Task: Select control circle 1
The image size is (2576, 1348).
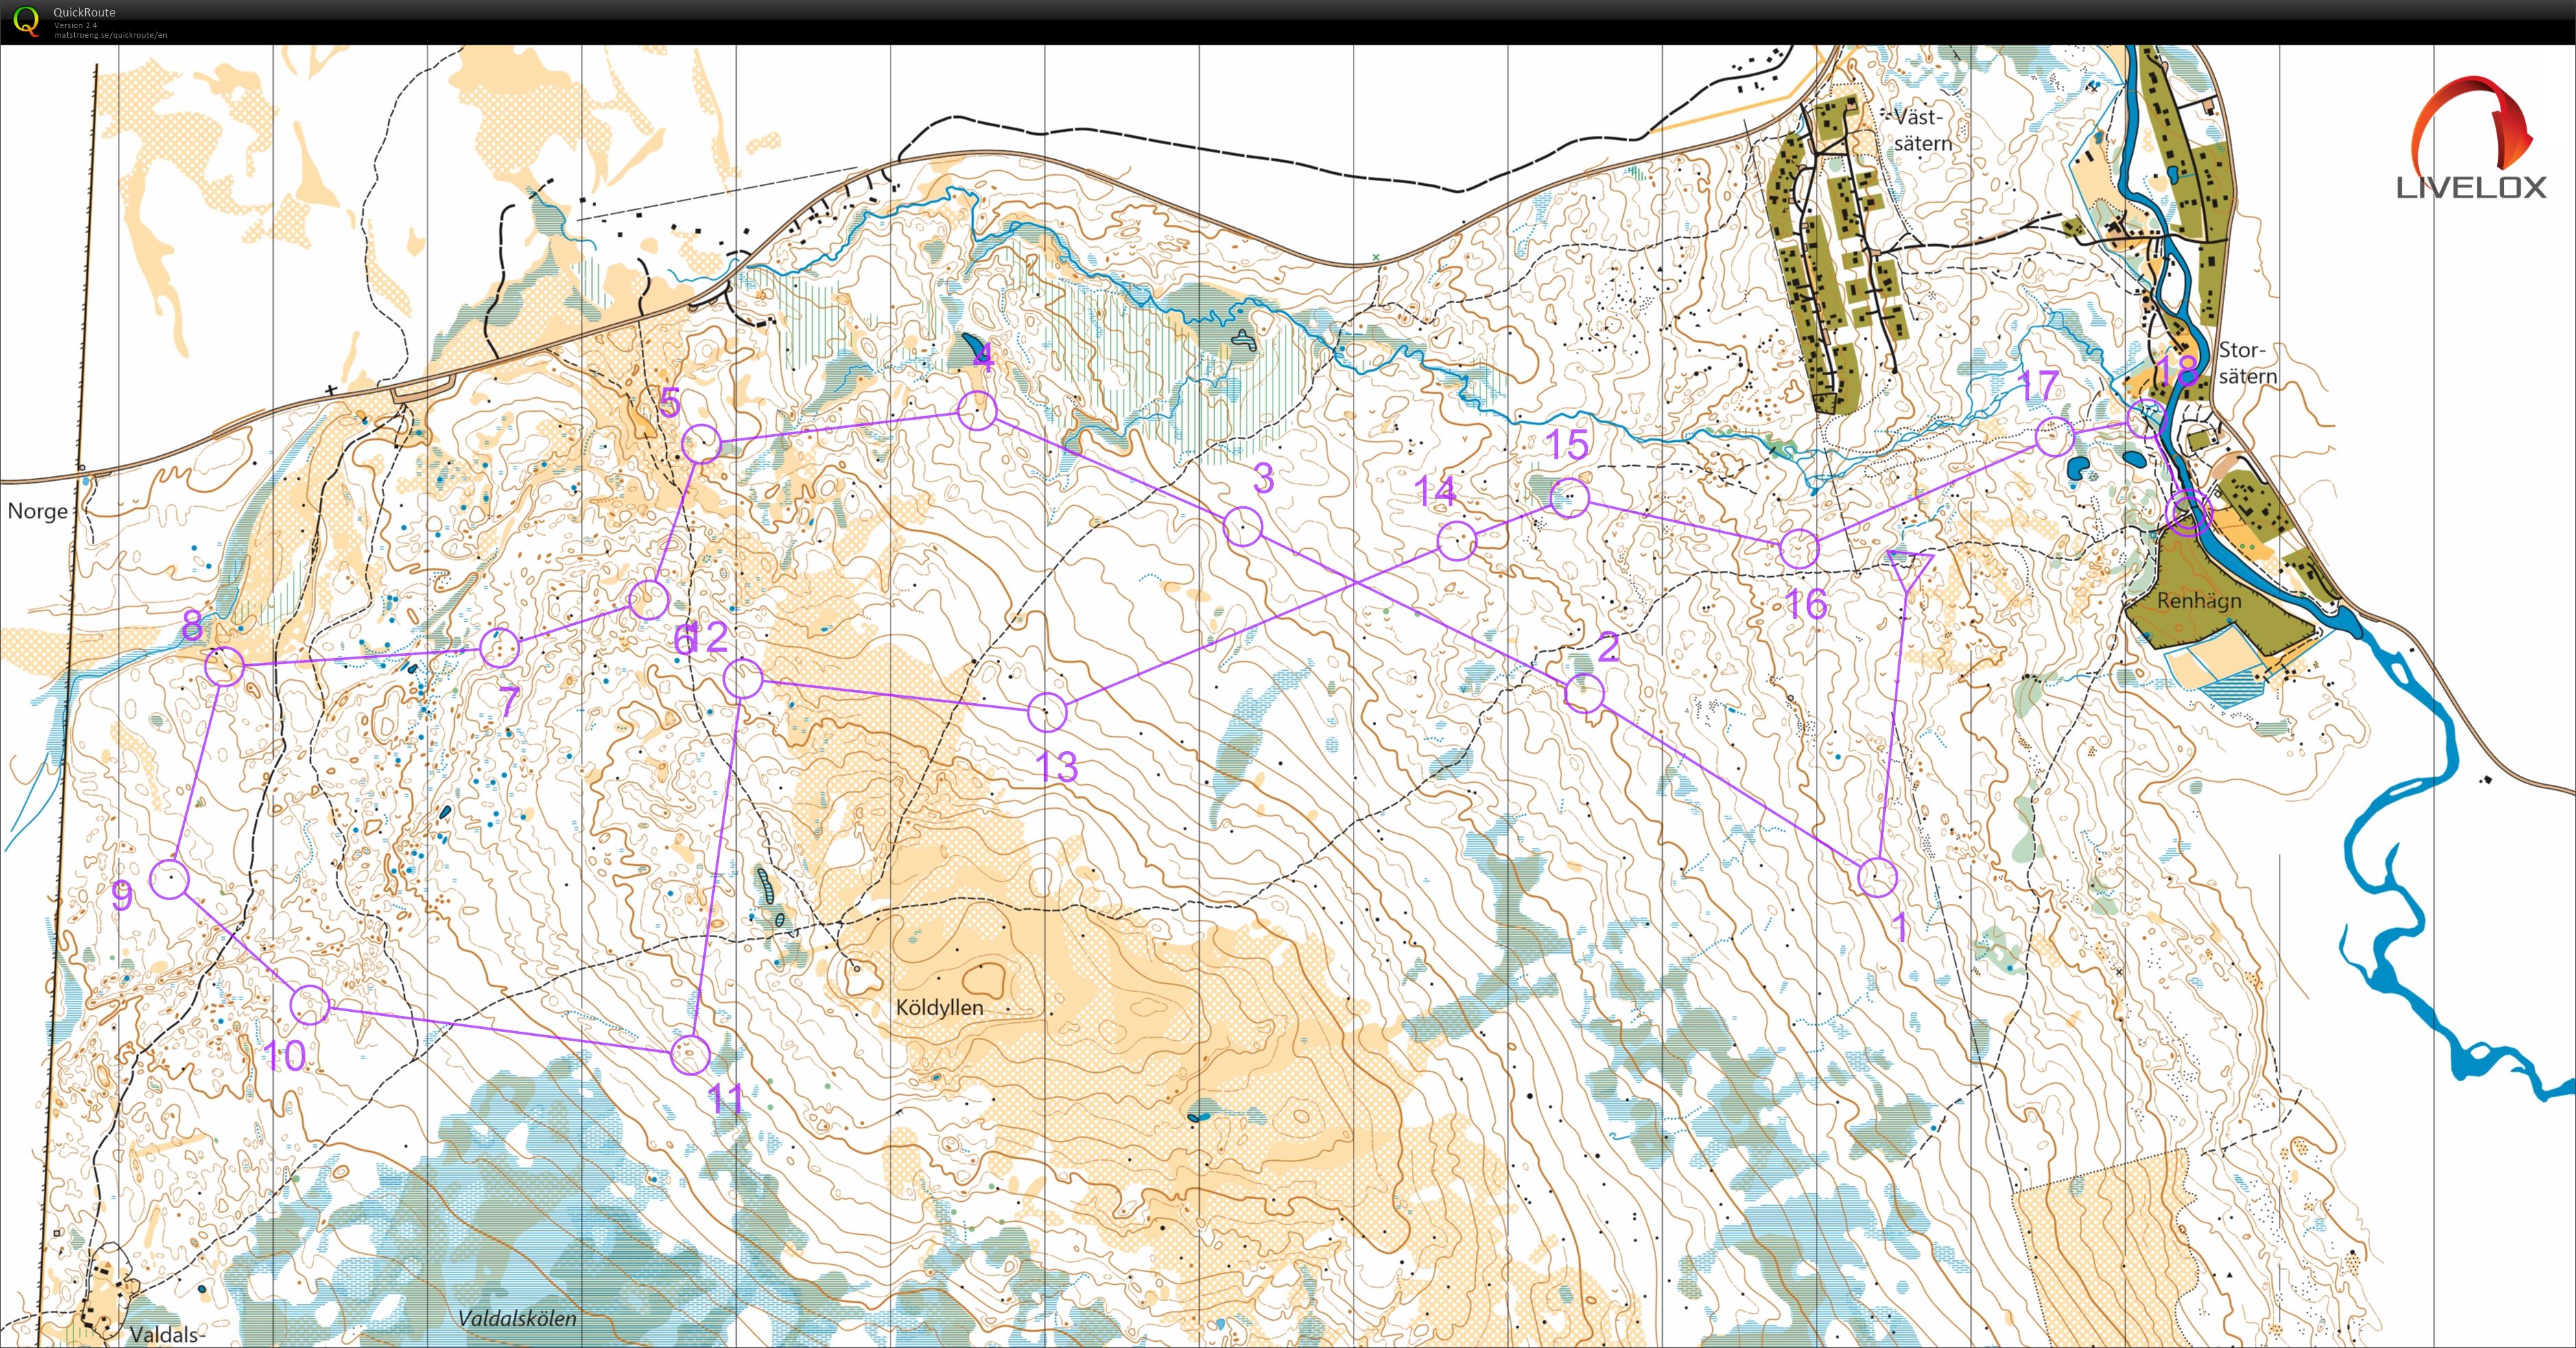Action: point(1878,877)
